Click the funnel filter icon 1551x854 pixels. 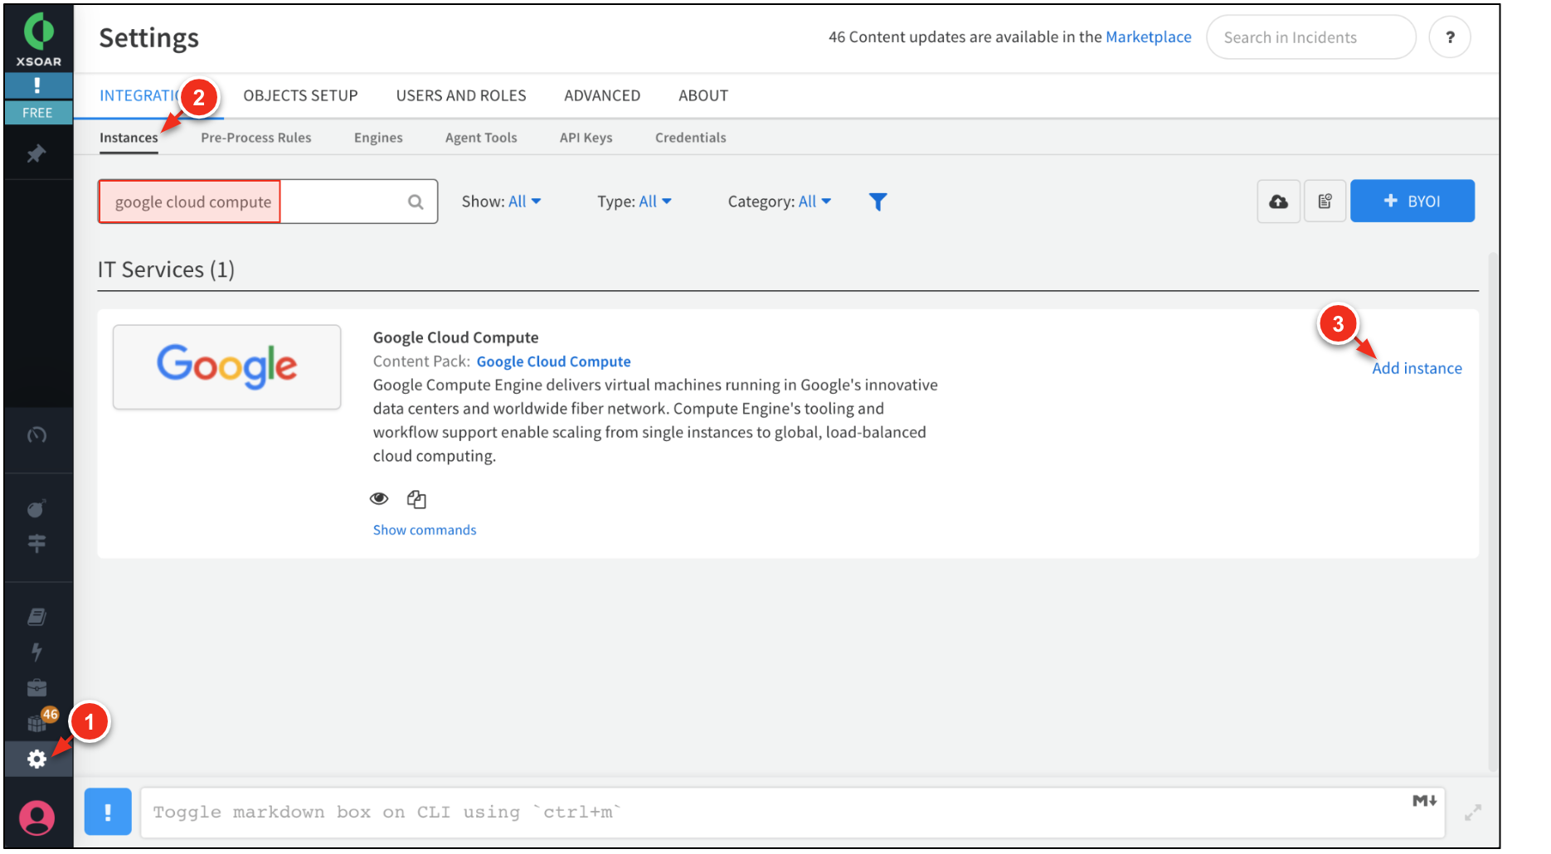click(878, 201)
